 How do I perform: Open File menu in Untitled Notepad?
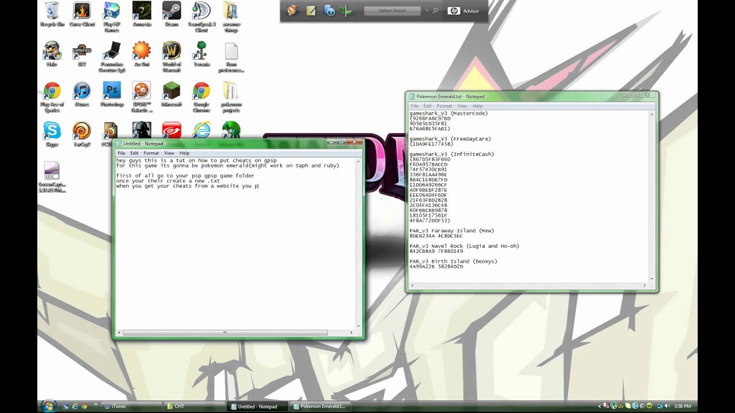(121, 153)
